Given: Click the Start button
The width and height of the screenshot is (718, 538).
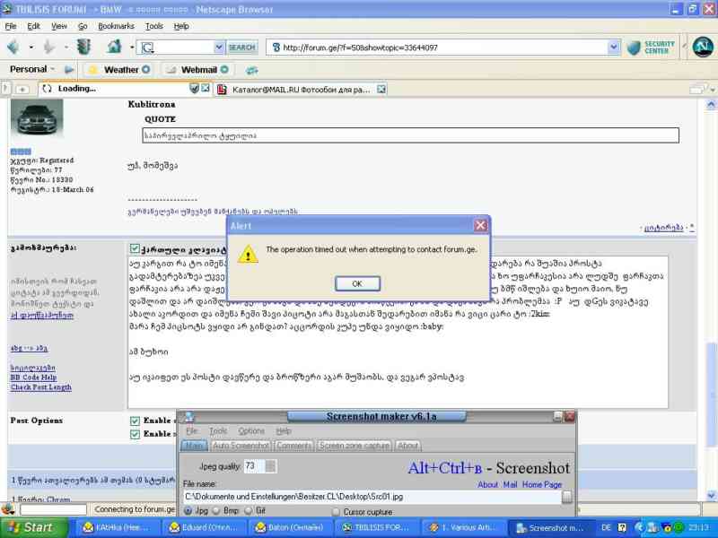Looking at the screenshot, I should click(x=33, y=527).
